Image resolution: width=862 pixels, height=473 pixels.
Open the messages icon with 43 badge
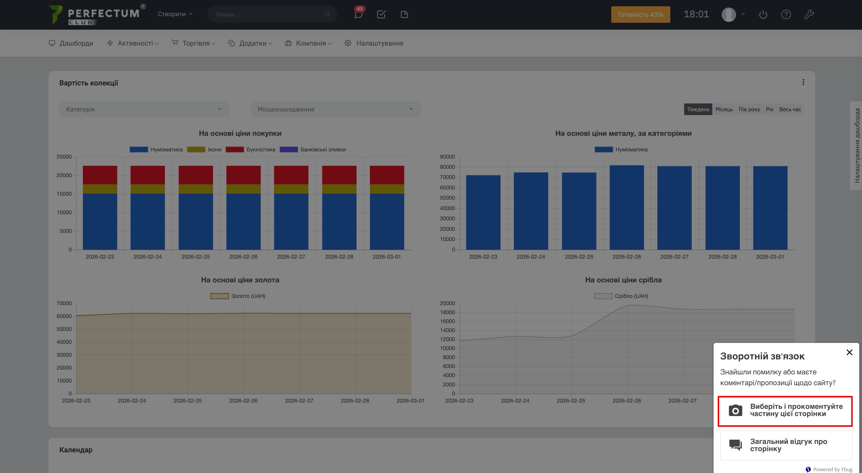click(358, 14)
